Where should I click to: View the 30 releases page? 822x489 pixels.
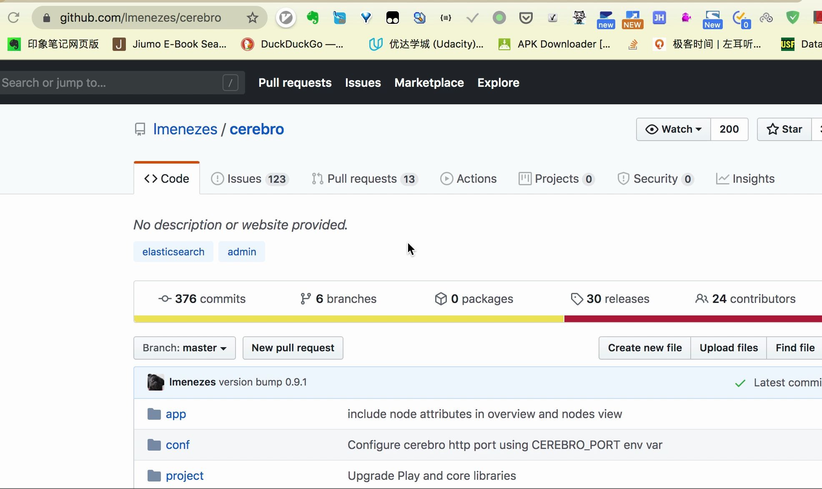pyautogui.click(x=610, y=299)
